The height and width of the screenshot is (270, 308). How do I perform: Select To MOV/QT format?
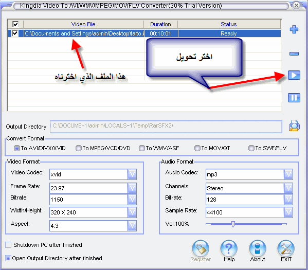pyautogui.click(x=197, y=148)
